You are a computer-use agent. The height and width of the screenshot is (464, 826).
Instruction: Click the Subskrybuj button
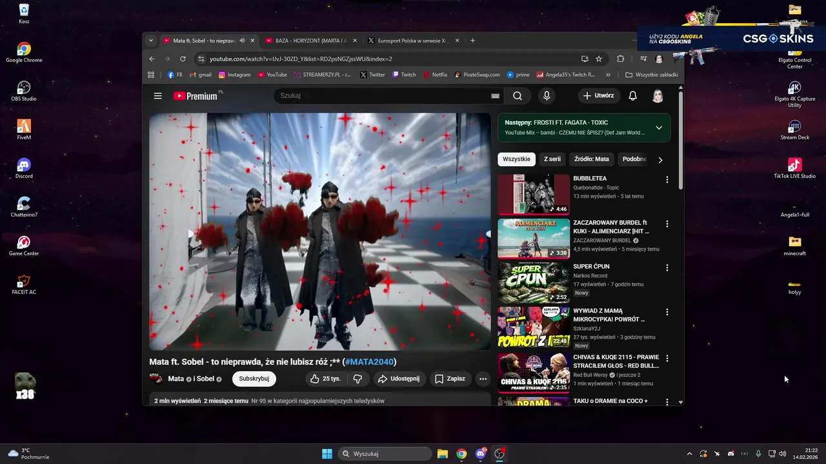click(x=254, y=379)
